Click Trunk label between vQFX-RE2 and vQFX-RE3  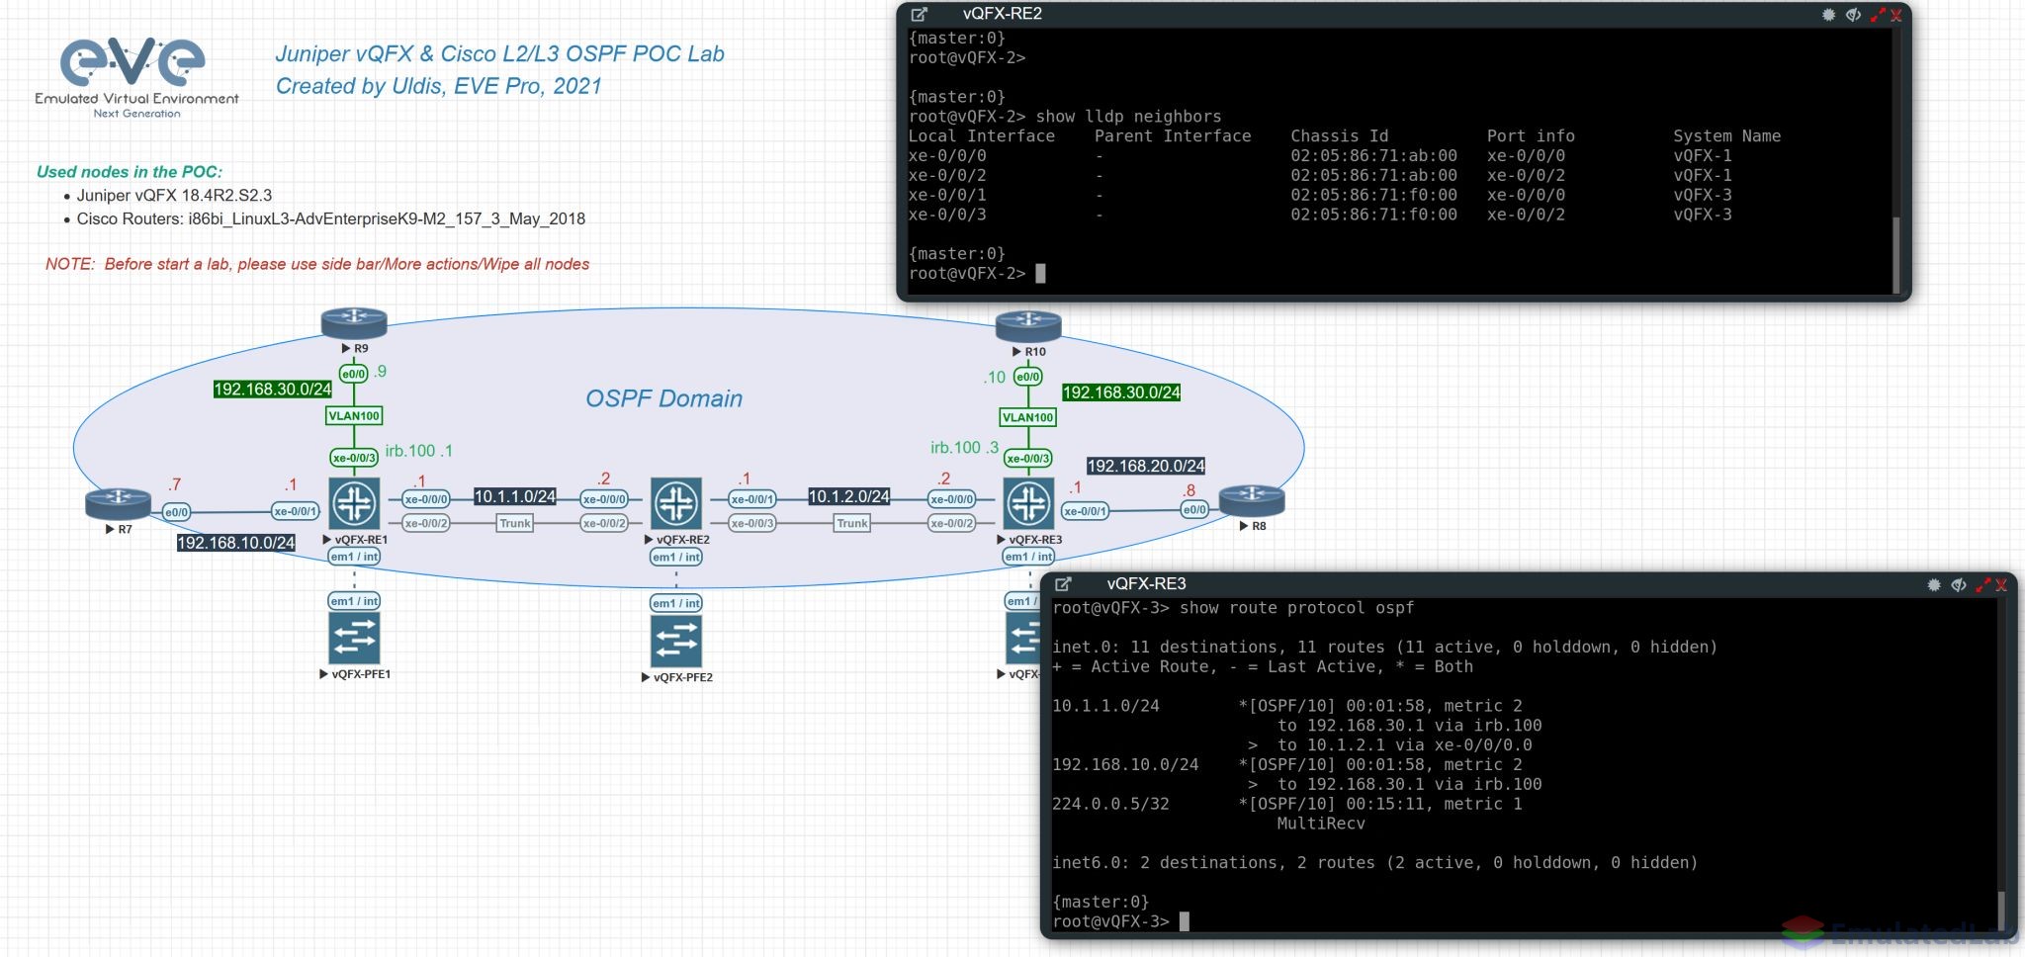(852, 523)
